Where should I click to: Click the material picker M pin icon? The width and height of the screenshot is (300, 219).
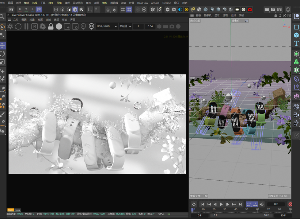91,26
